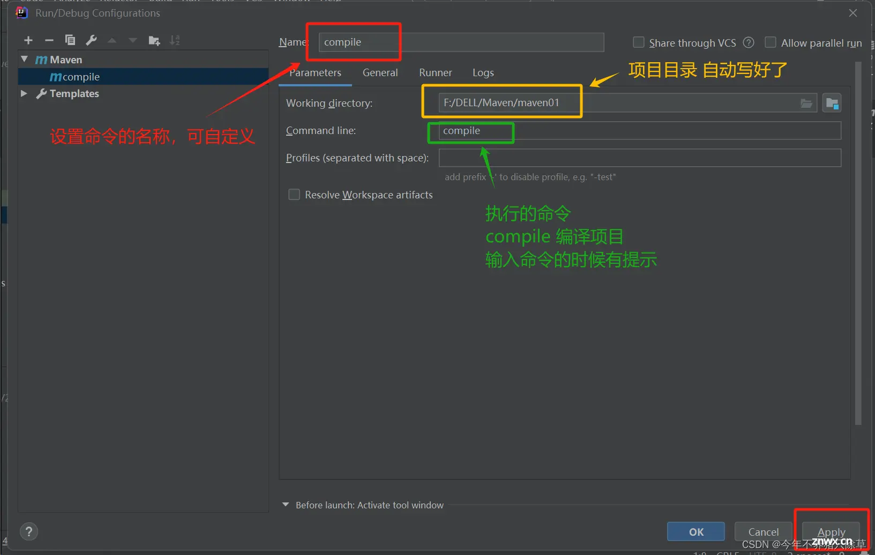The image size is (875, 555).
Task: Collapse the Maven tree node
Action: tap(25, 59)
